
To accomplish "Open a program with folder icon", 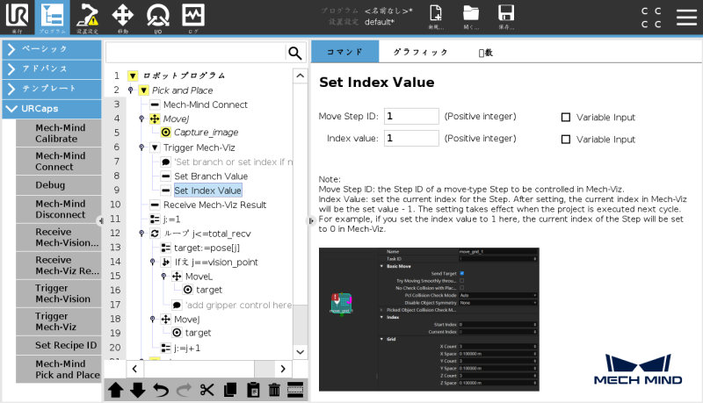I will 471,17.
